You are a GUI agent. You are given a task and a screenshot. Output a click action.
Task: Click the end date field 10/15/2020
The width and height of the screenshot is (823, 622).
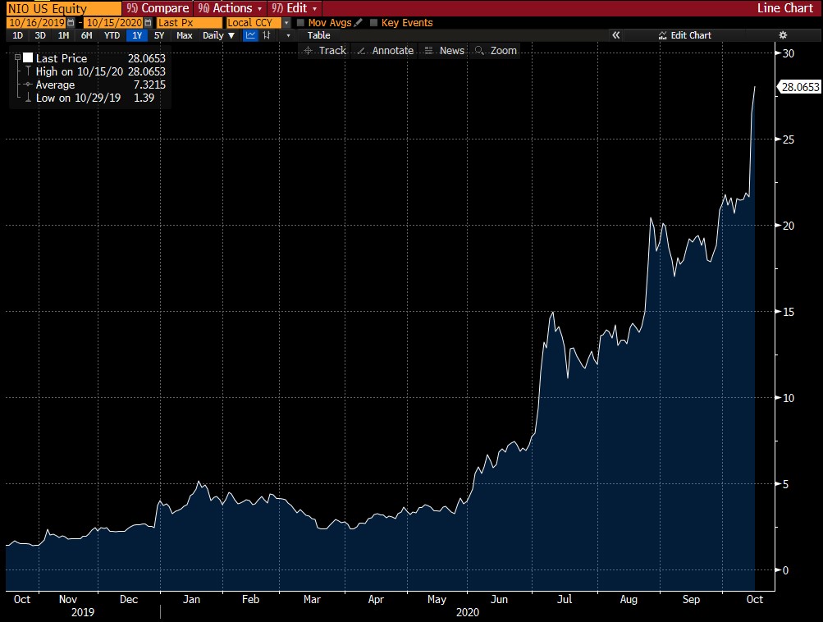point(114,23)
